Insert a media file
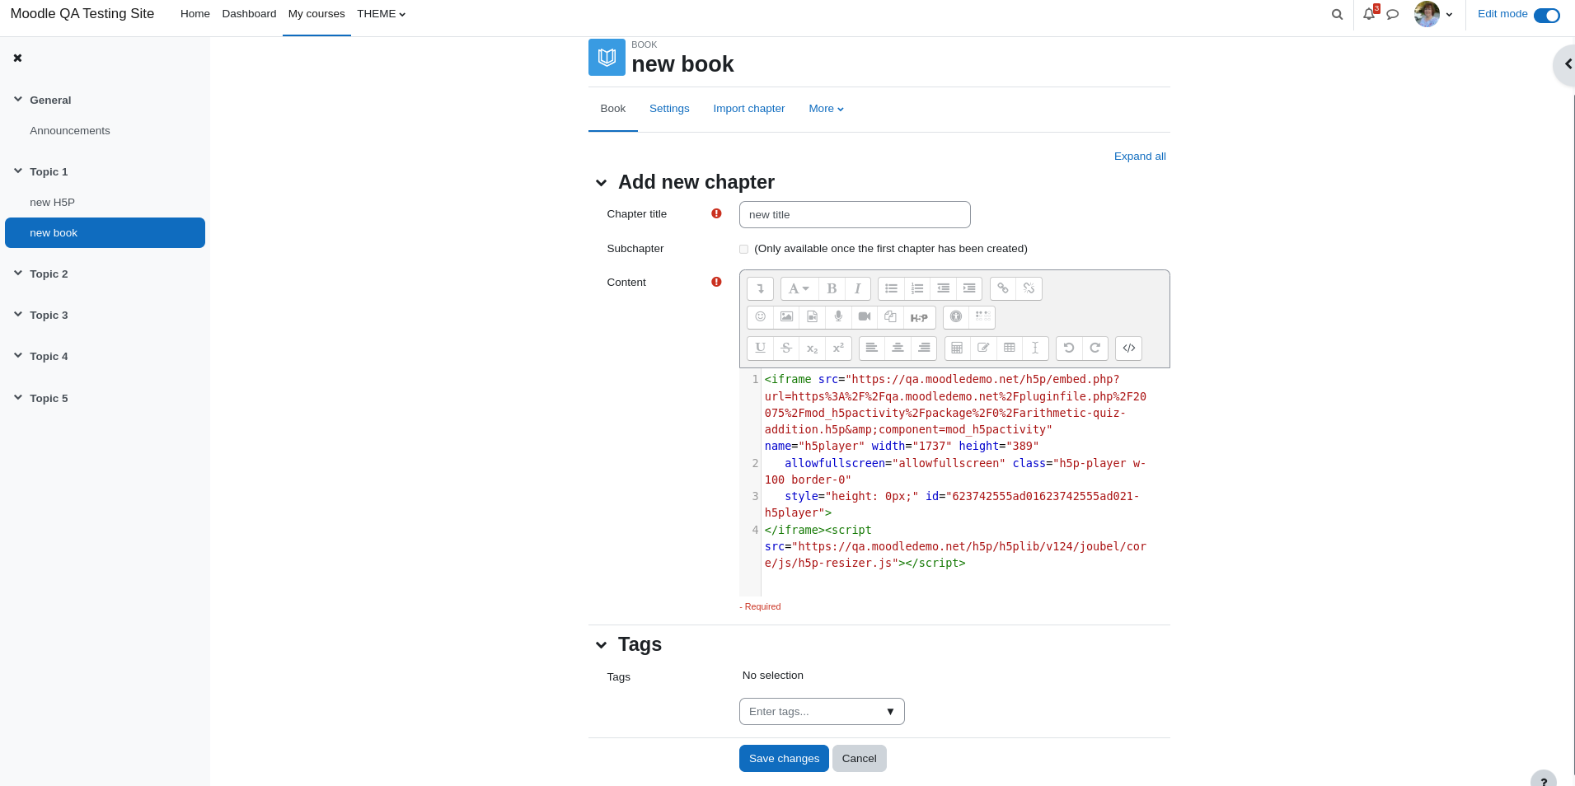This screenshot has width=1575, height=786. point(812,317)
